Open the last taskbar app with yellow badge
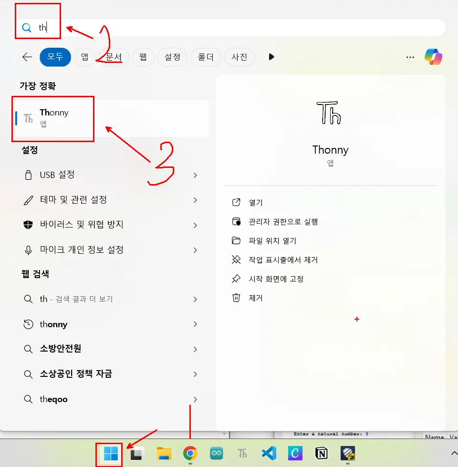This screenshot has width=458, height=467. click(347, 454)
